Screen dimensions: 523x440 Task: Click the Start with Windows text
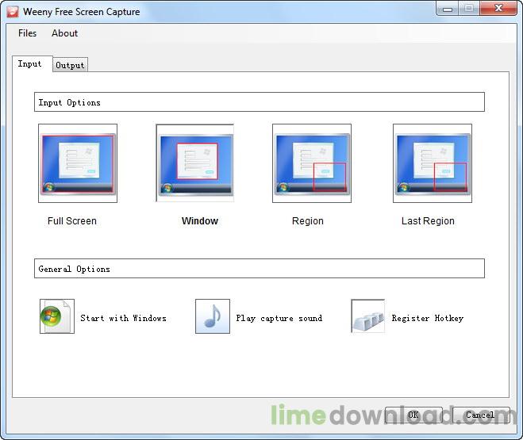[124, 318]
